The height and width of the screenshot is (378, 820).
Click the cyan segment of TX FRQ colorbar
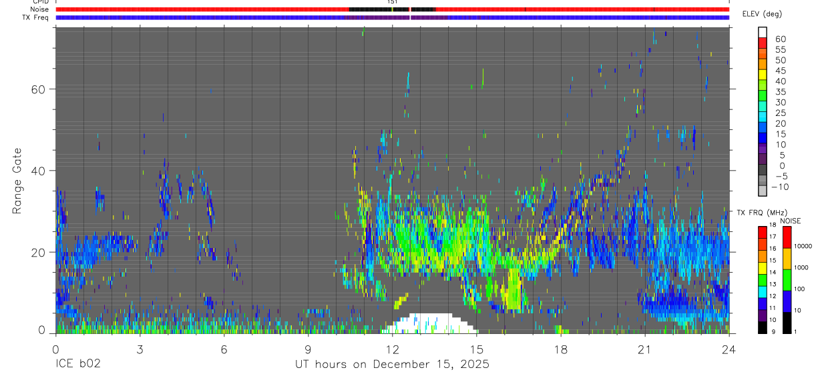click(763, 292)
